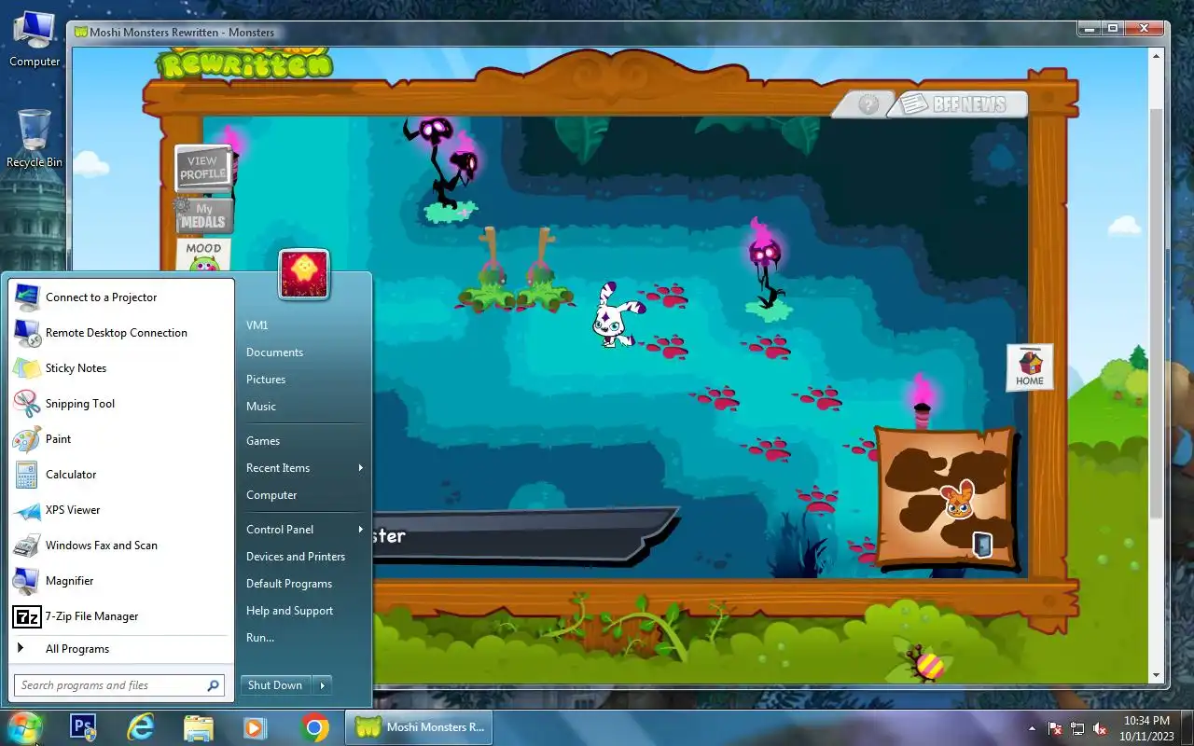Open the Run... dialog
Image resolution: width=1194 pixels, height=746 pixels.
pos(304,638)
